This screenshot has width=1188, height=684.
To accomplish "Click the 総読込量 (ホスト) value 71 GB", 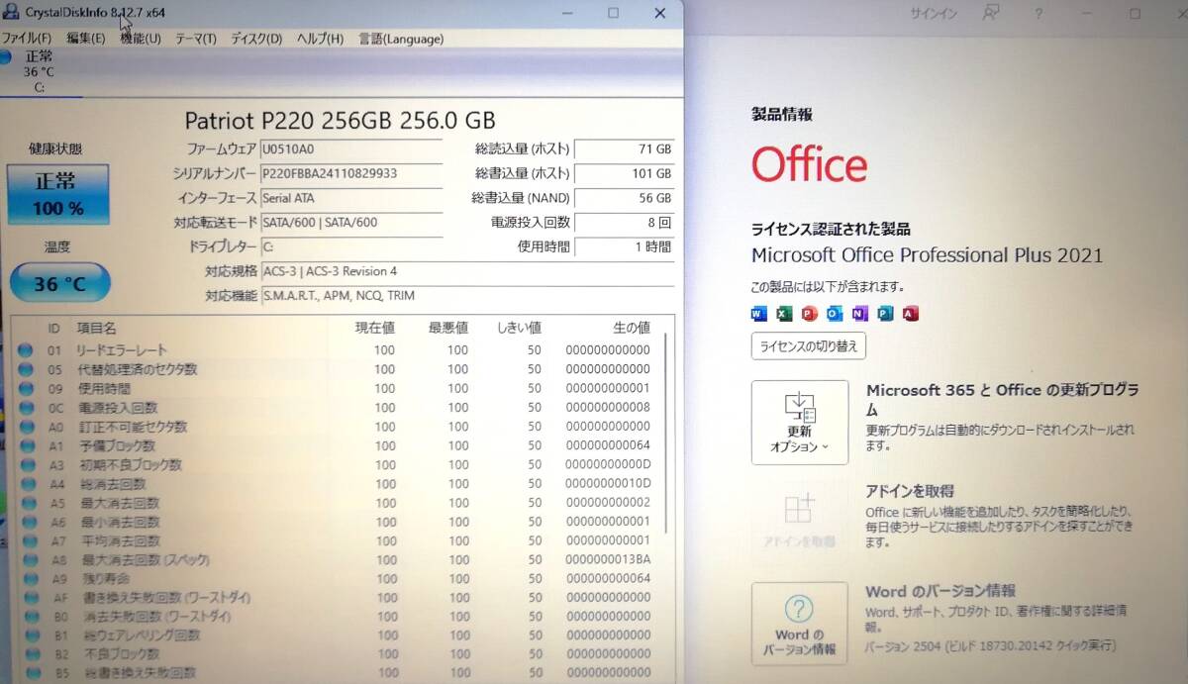I will [625, 149].
